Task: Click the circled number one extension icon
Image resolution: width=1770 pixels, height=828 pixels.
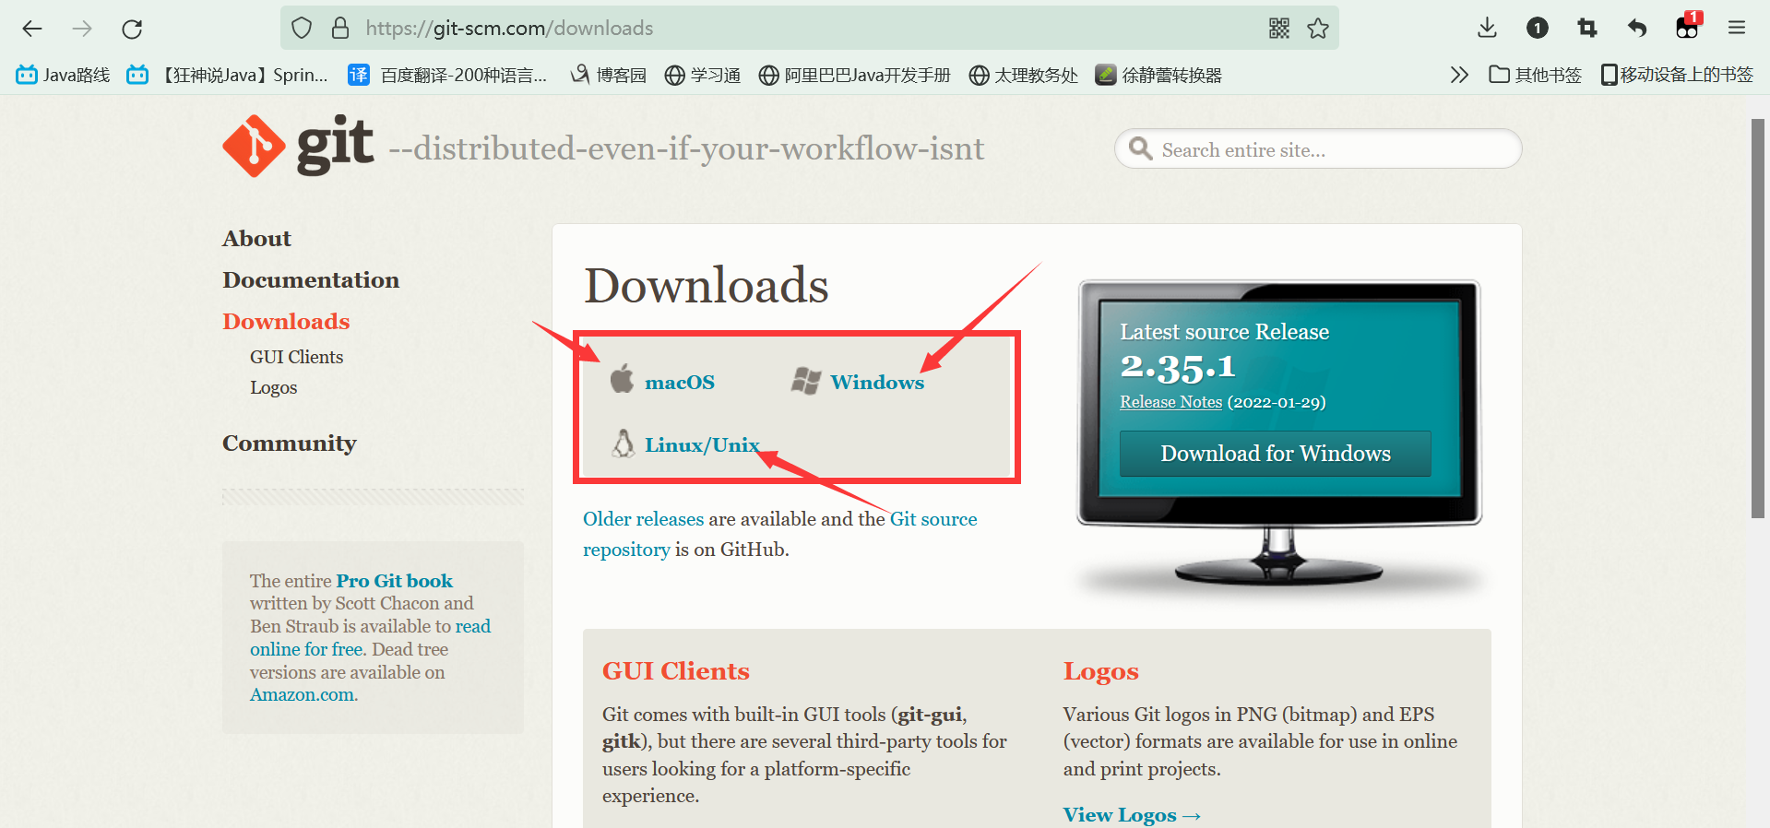Action: [x=1537, y=29]
